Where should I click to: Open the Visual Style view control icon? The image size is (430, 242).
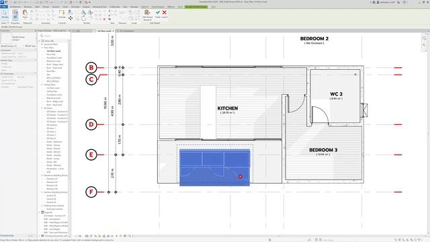tap(91, 236)
